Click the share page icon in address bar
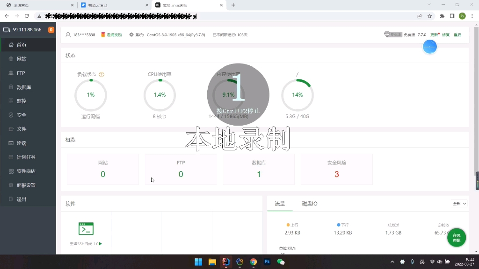The width and height of the screenshot is (479, 269). point(420,16)
